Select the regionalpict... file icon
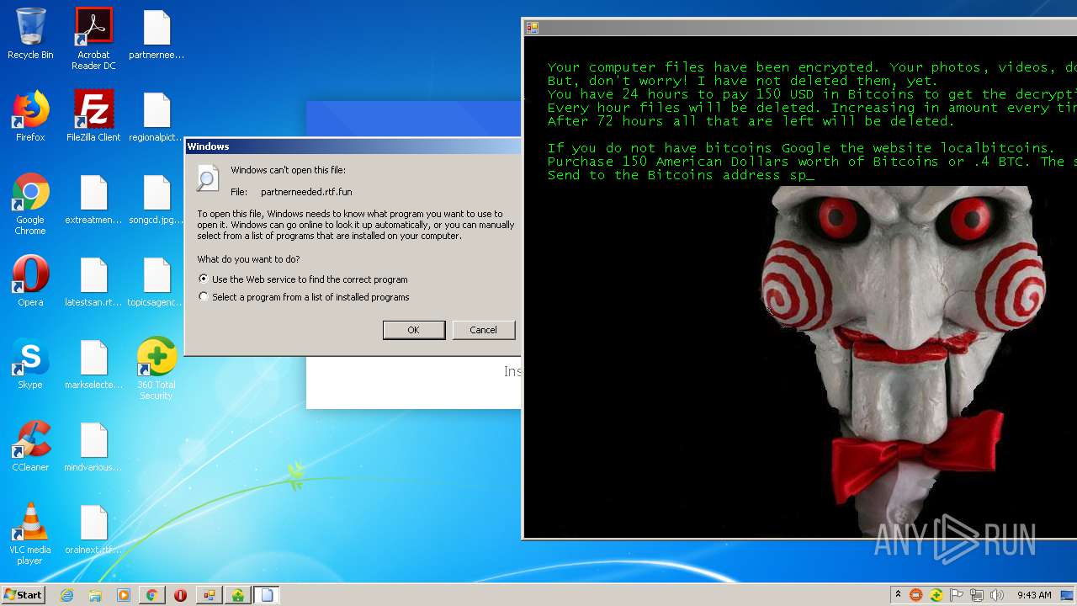Viewport: 1077px width, 606px height. [157, 116]
